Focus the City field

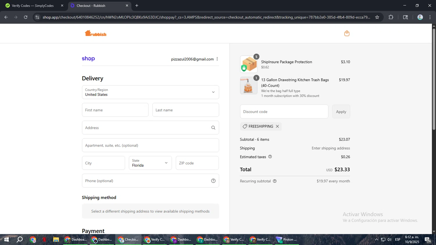tap(103, 163)
